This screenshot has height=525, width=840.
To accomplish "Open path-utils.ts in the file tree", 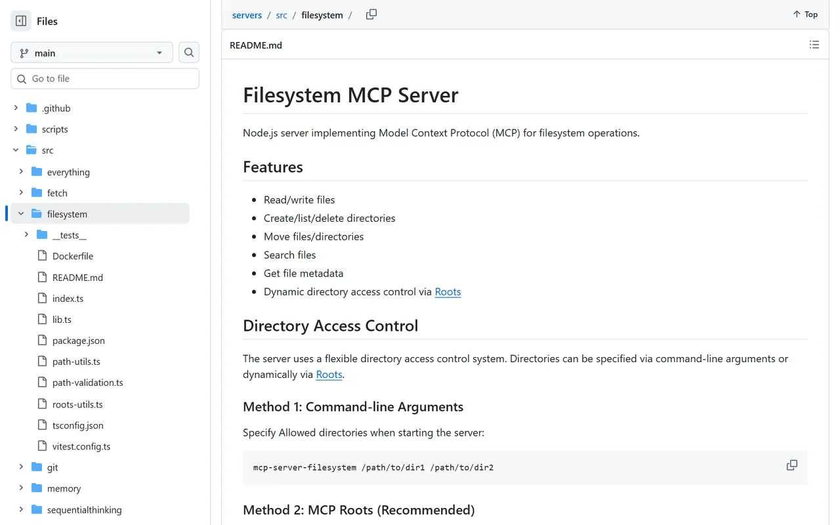I will (x=76, y=362).
